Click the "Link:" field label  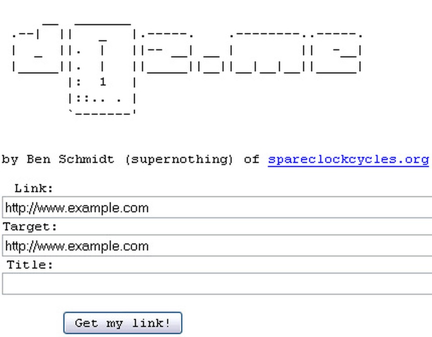[33, 189]
